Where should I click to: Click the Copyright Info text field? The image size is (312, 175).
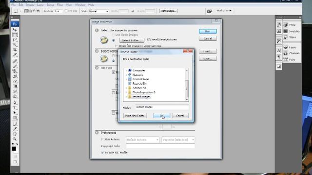pos(160,146)
